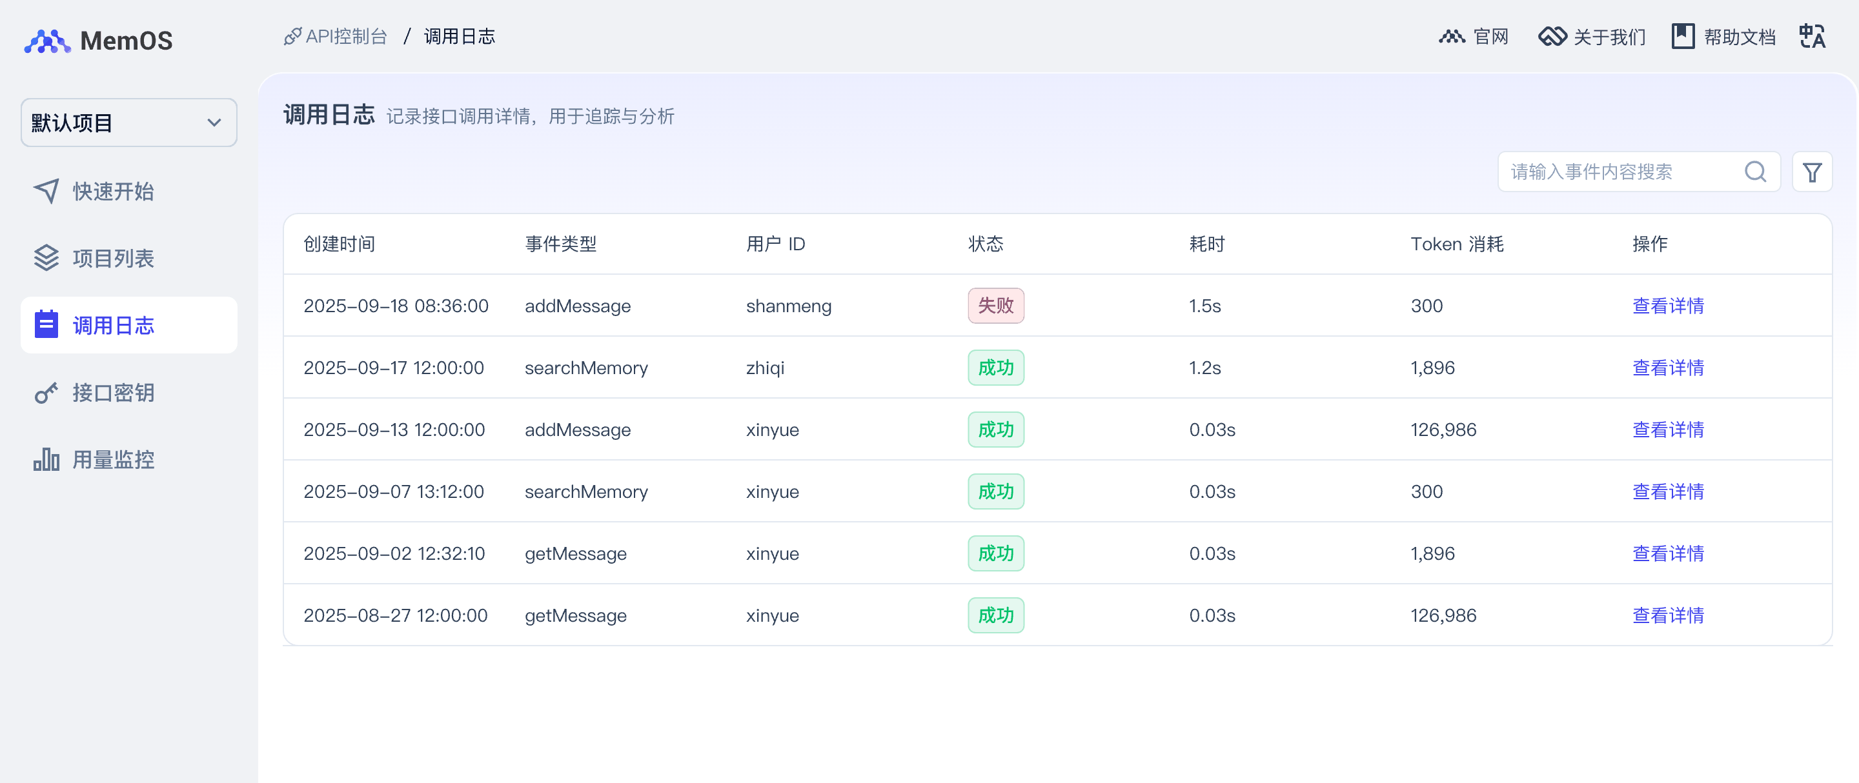This screenshot has width=1859, height=783.
Task: Go to 项目列表 sidebar item
Action: click(x=112, y=259)
